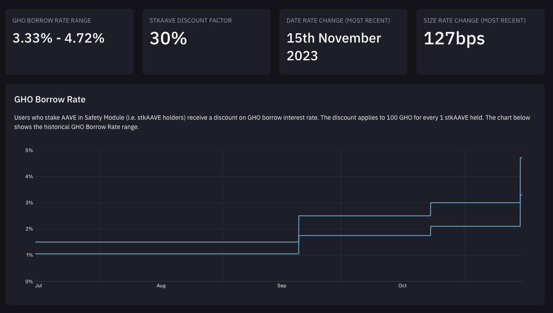Click the 127bps value
Screen dimensions: 553x313
(454, 39)
